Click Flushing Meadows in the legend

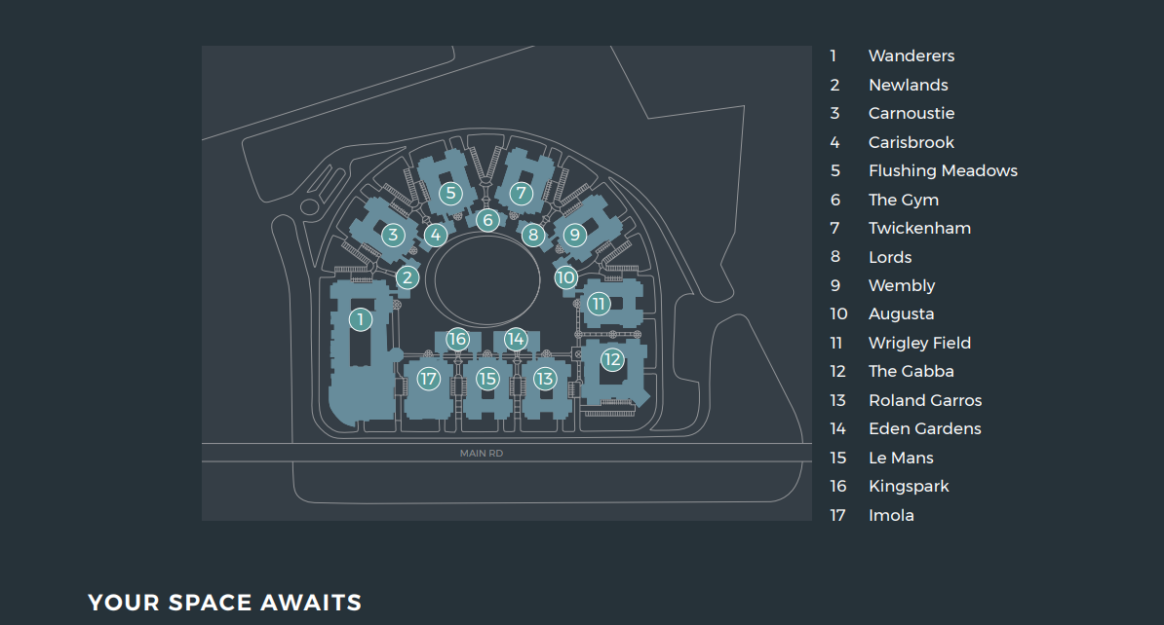coord(942,171)
